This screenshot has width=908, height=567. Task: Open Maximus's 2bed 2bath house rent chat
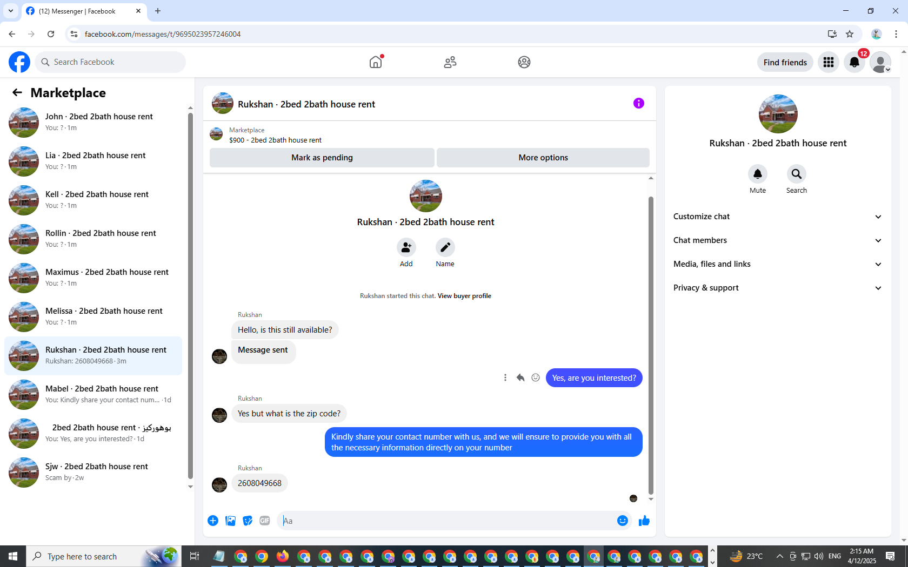[93, 278]
